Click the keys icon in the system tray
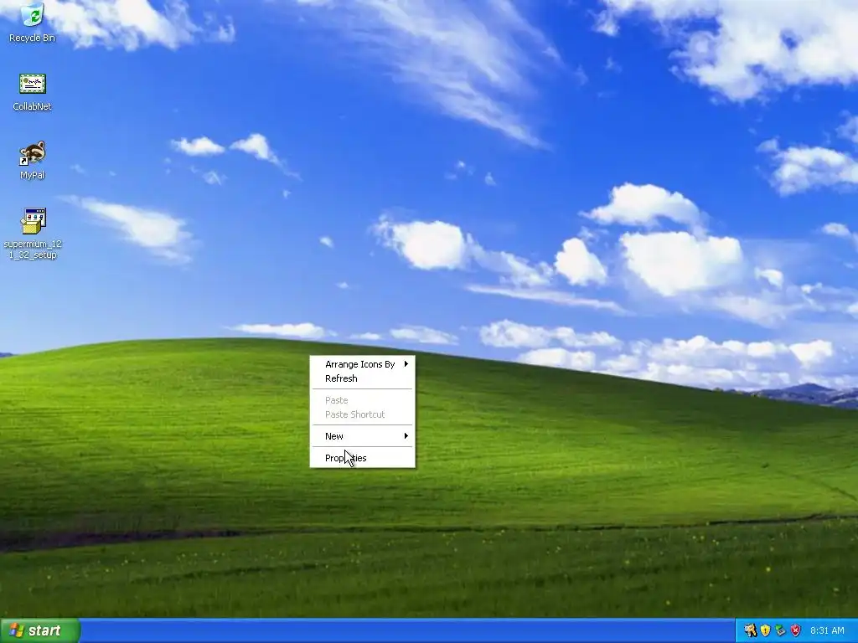 coord(750,630)
